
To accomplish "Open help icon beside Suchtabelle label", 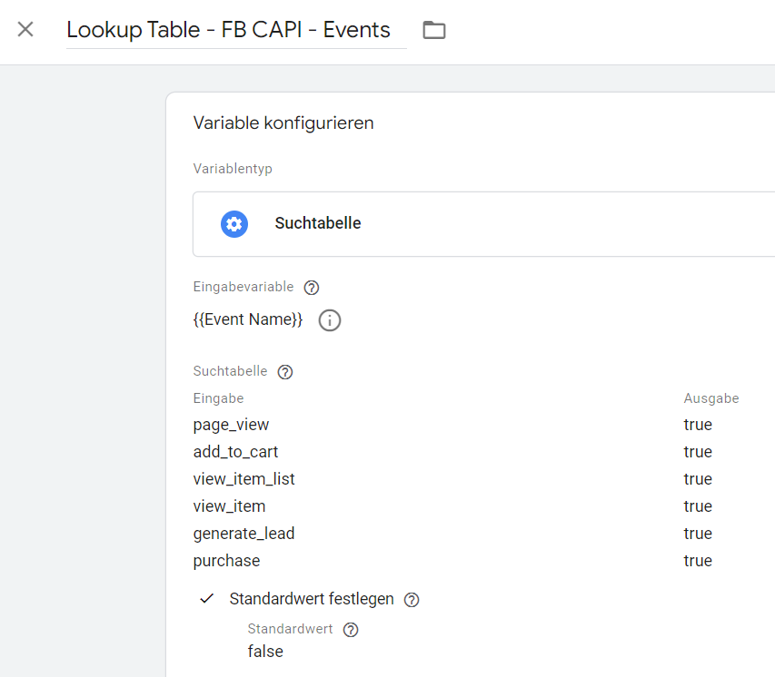I will (x=285, y=372).
